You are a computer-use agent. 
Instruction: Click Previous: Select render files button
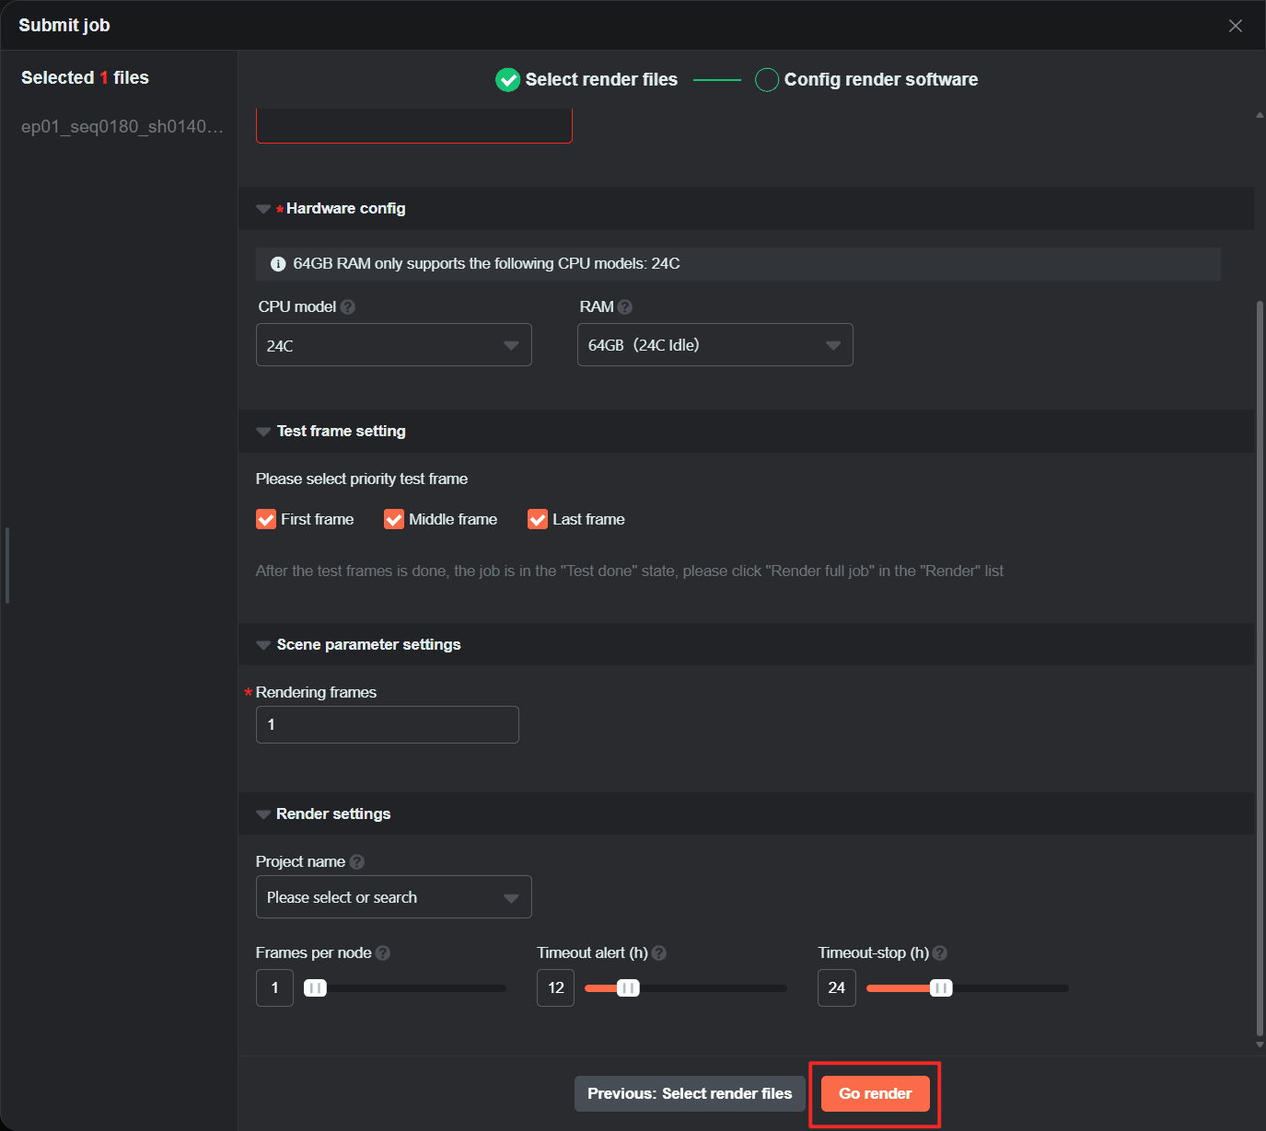(690, 1093)
